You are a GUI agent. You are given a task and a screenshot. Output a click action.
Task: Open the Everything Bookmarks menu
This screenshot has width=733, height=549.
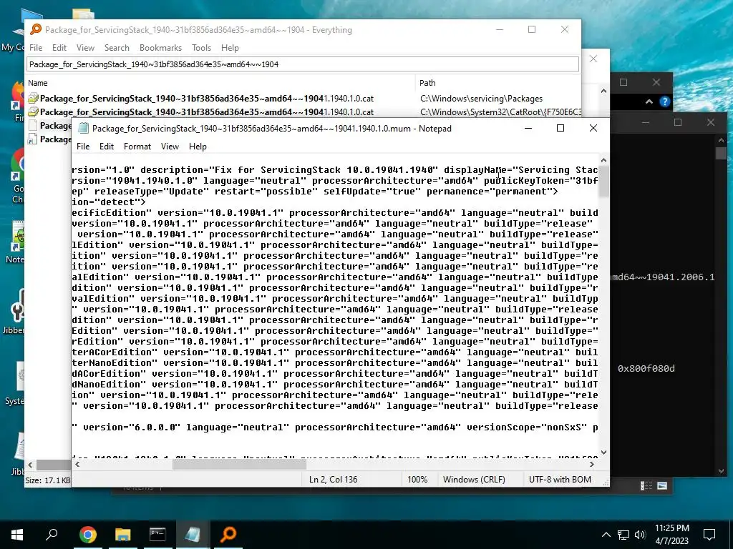[x=160, y=48]
